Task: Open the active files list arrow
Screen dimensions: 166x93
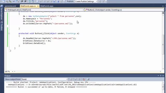Action: pos(163,6)
